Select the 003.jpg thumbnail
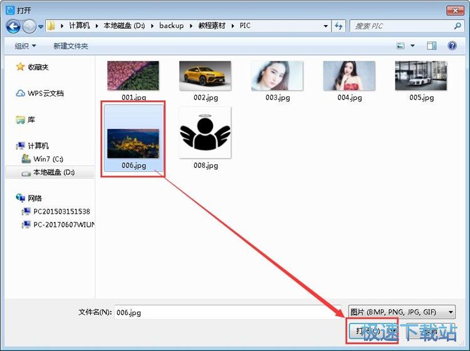Image resolution: width=470 pixels, height=351 pixels. (x=277, y=76)
